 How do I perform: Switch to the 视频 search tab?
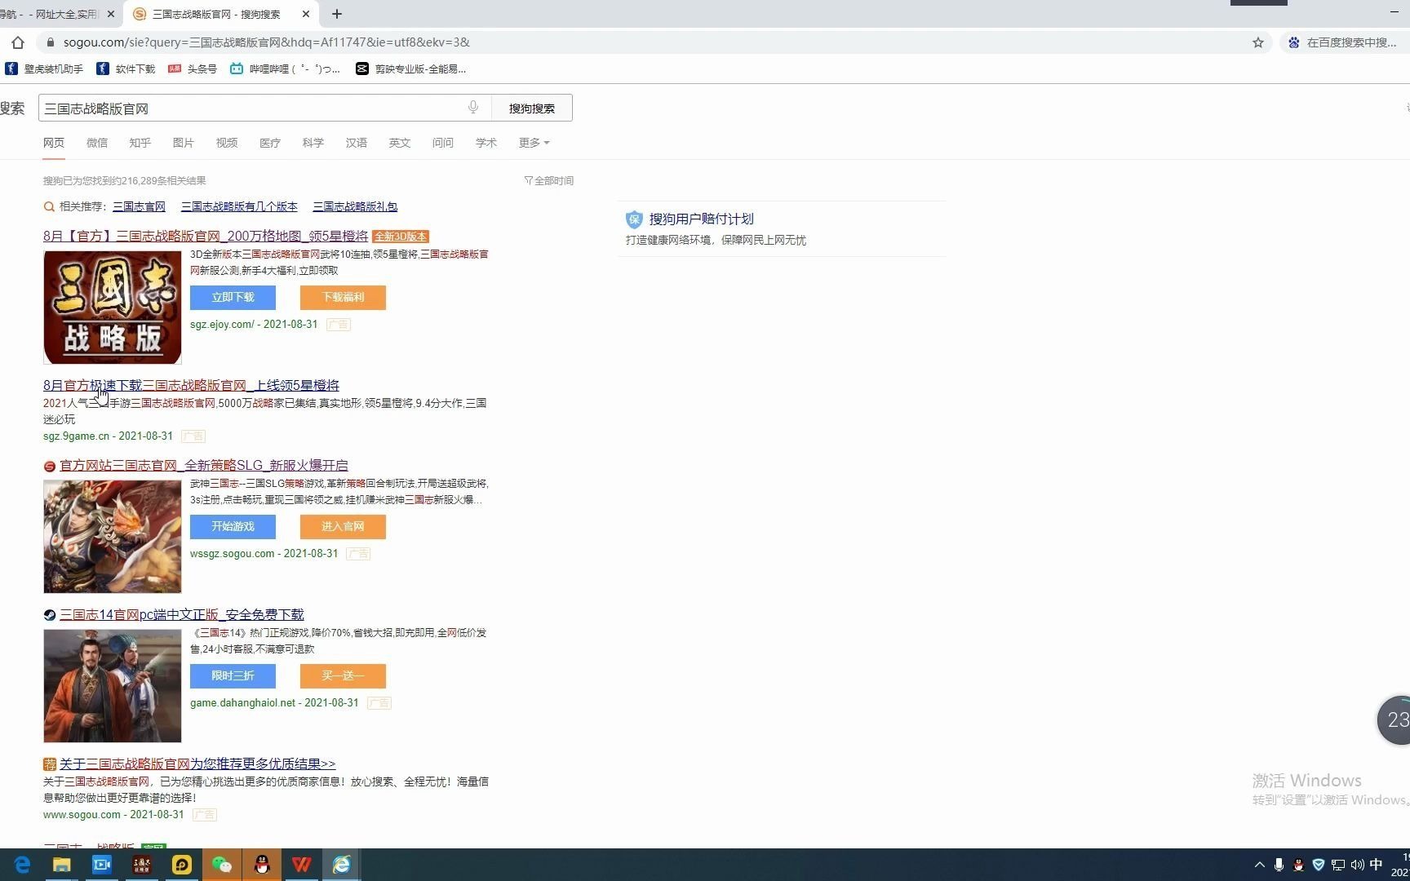[227, 143]
